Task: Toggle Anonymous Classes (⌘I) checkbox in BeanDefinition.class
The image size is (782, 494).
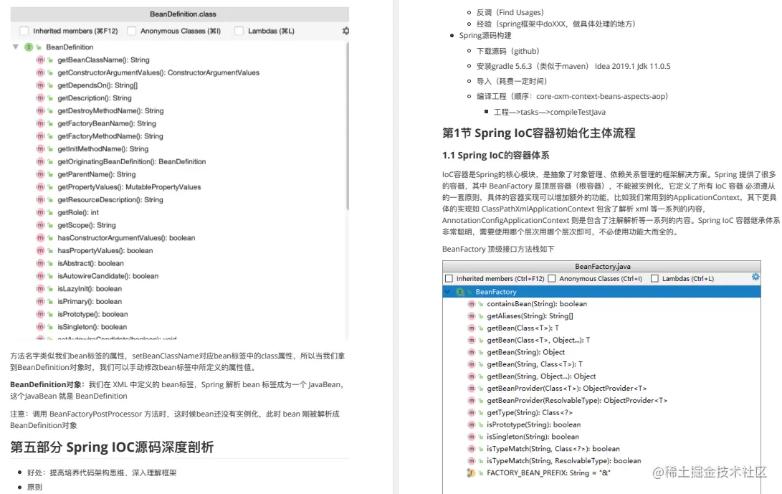Action: click(x=132, y=31)
